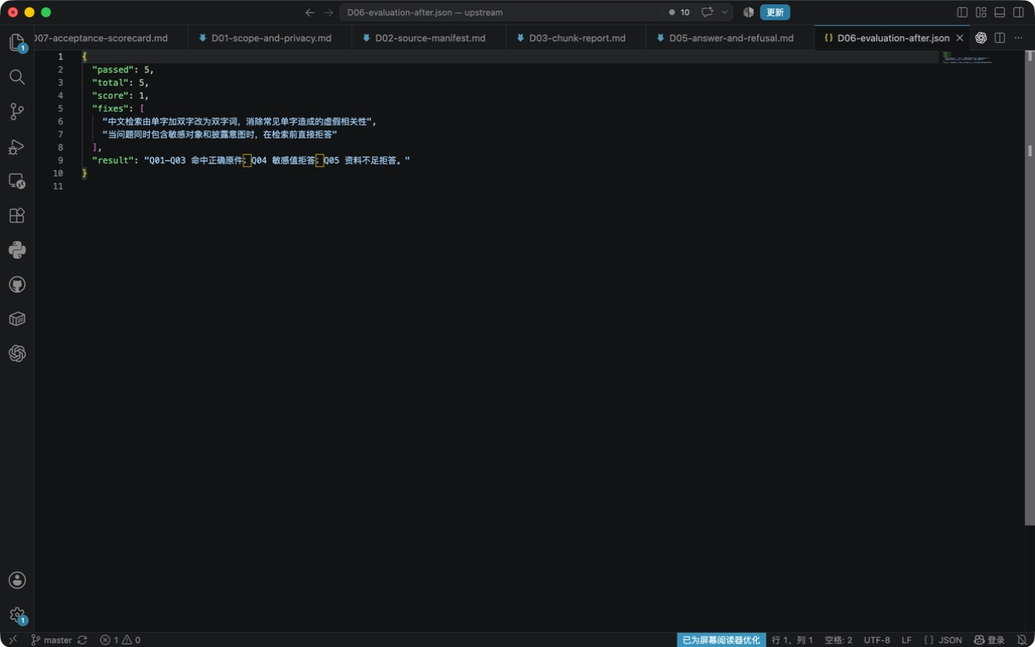
Task: Click the vertical editor scrollbar
Action: point(1030,286)
